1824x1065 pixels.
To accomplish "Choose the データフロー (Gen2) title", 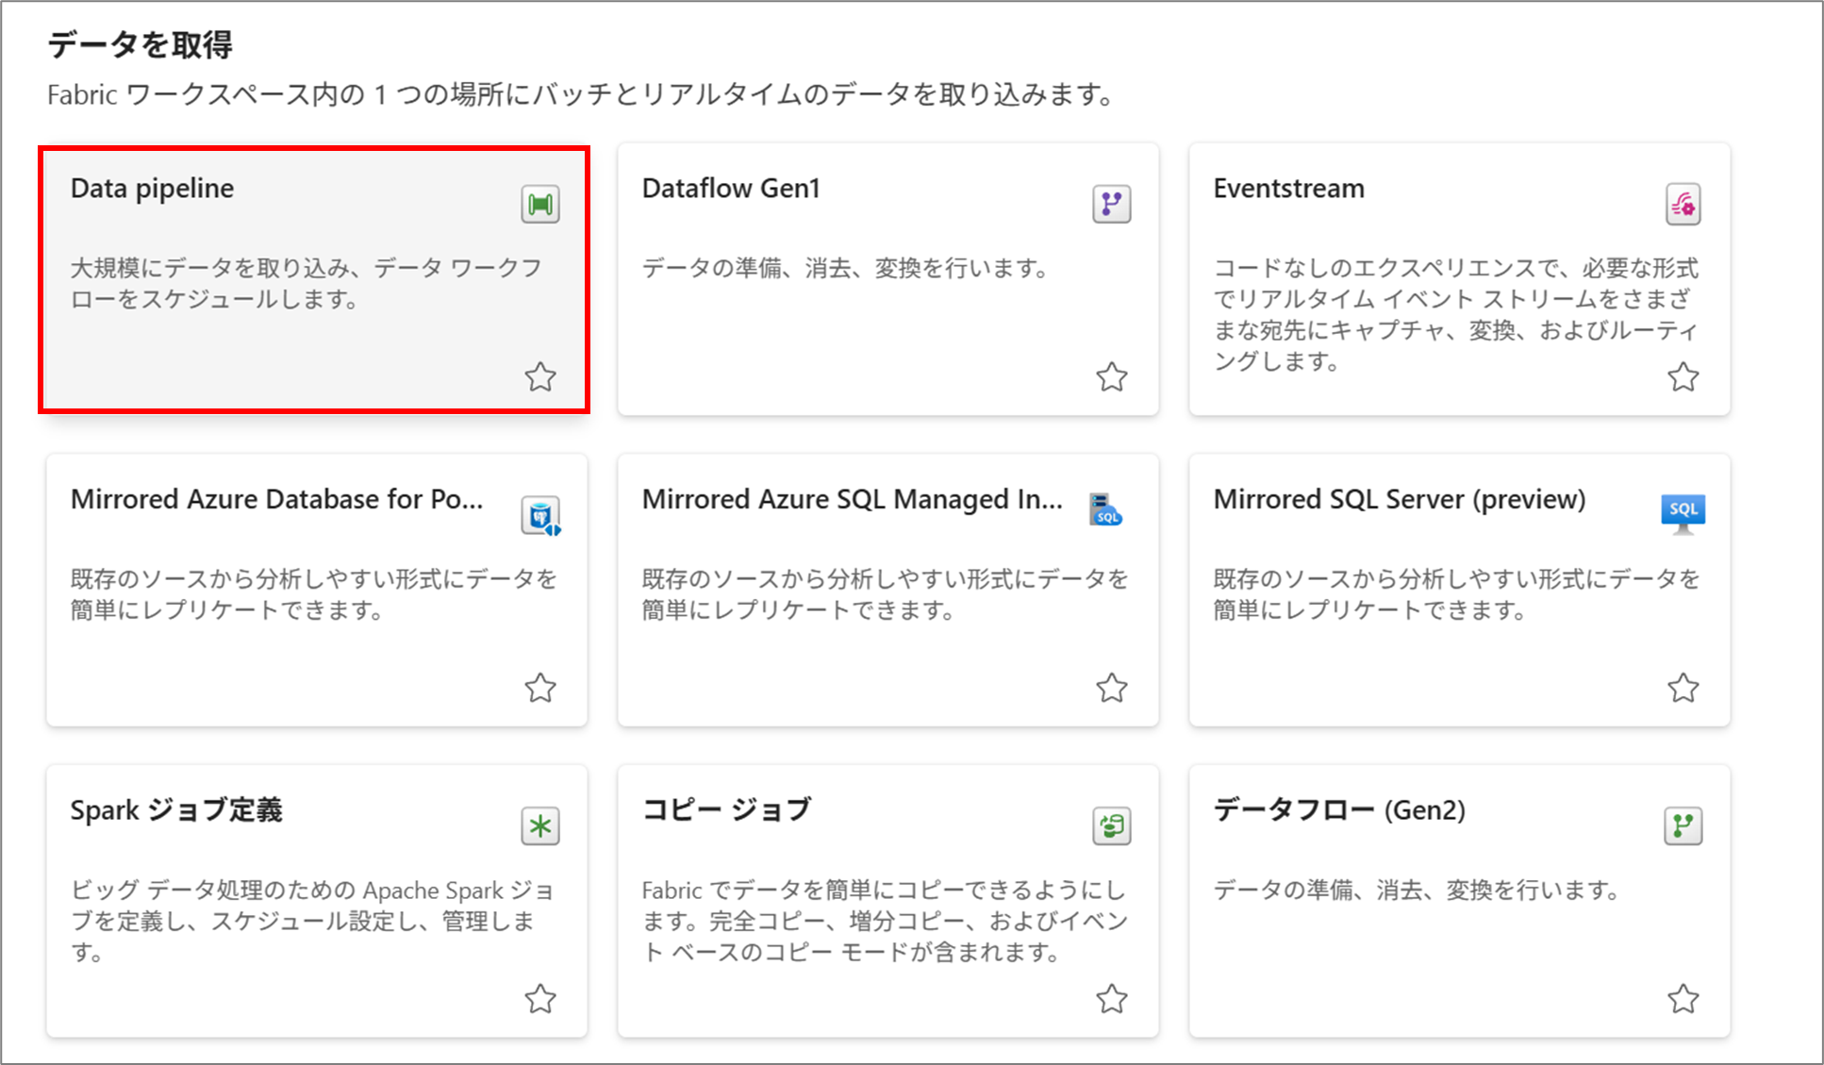I will 1339,809.
